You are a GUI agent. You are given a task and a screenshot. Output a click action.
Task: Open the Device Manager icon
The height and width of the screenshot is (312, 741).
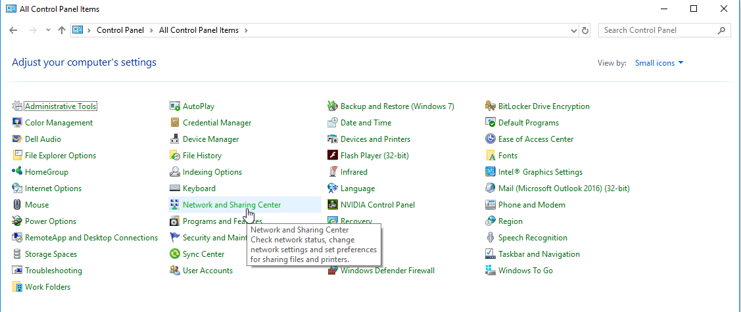[x=175, y=139]
